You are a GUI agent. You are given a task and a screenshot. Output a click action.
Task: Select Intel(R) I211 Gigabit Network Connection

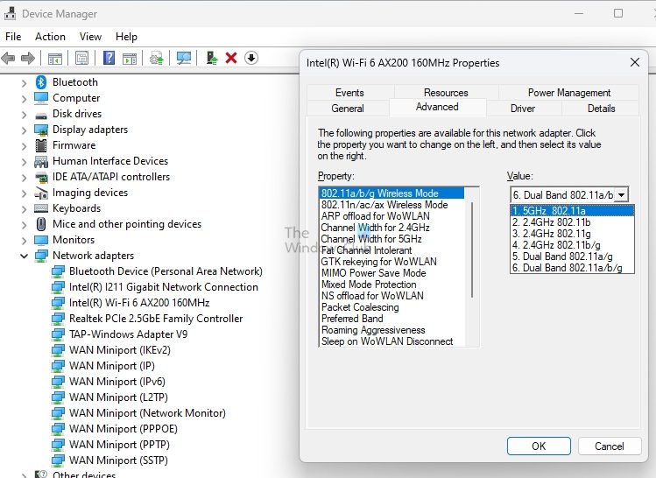pyautogui.click(x=164, y=287)
